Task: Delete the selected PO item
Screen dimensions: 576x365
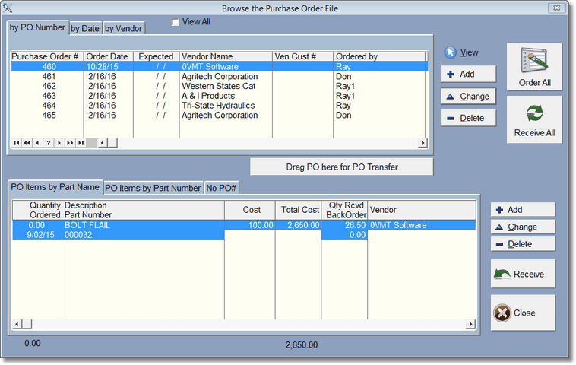Action: click(522, 244)
